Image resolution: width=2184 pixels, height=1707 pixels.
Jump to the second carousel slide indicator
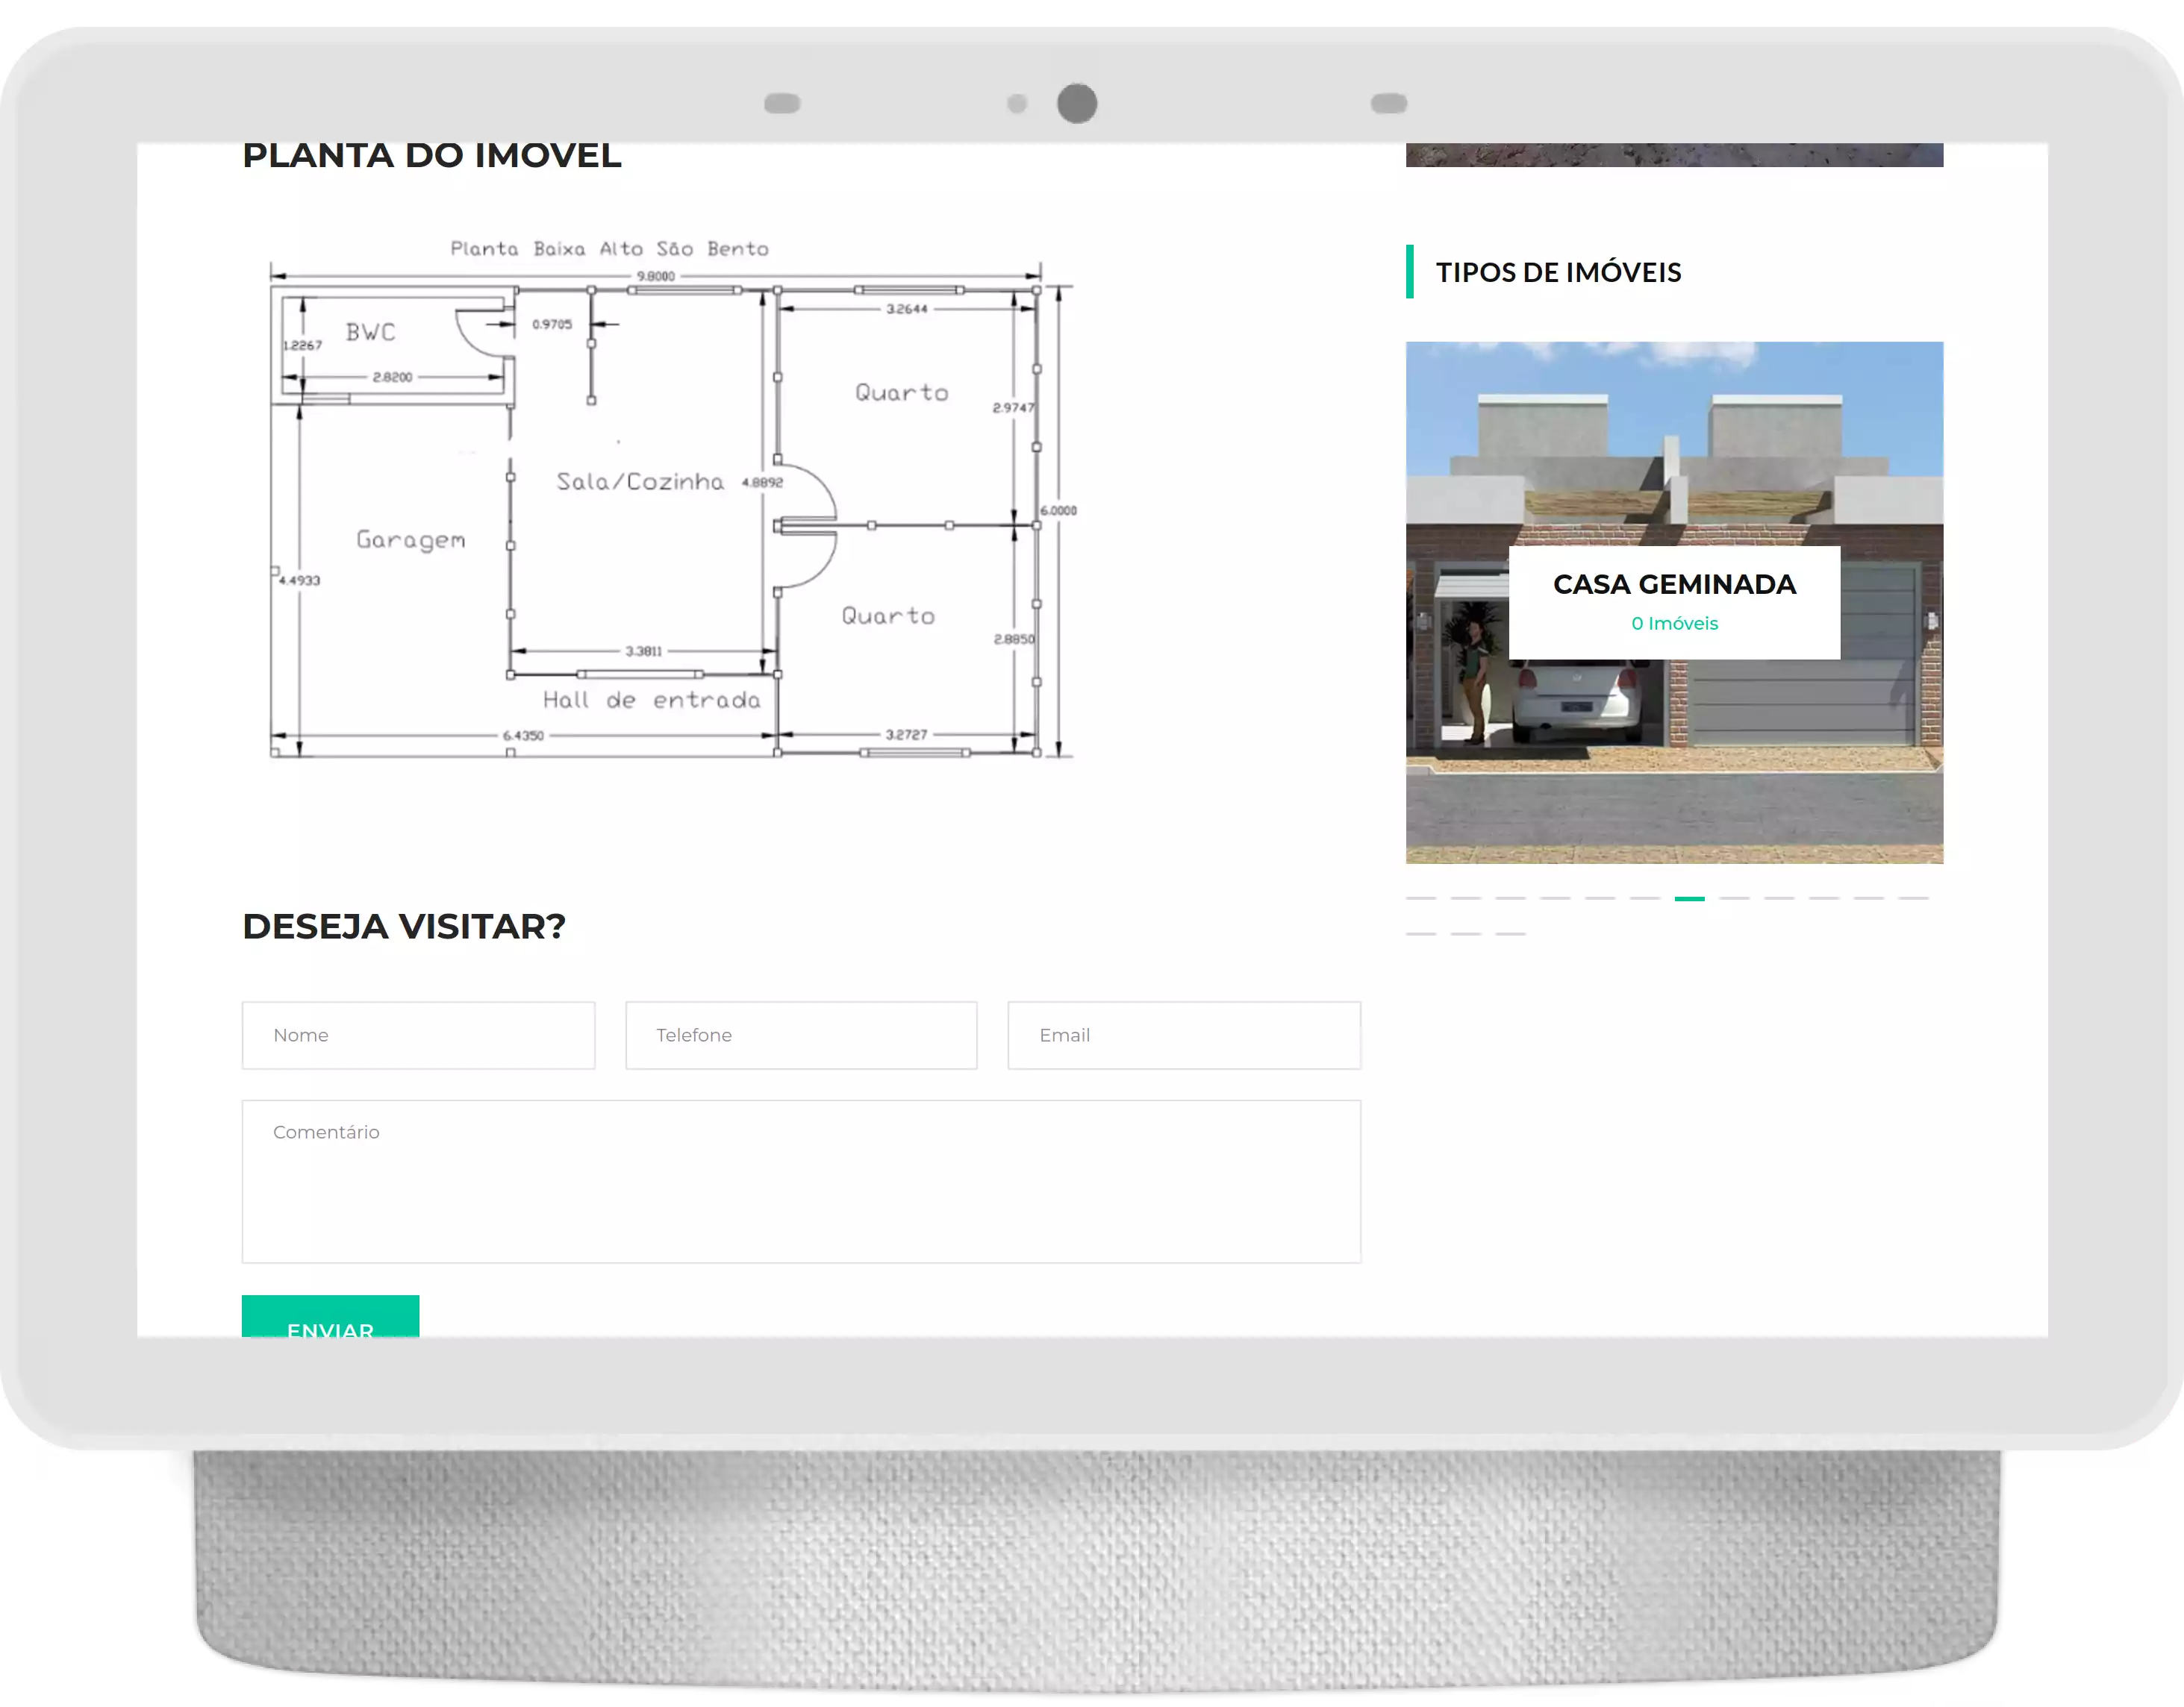click(1466, 898)
